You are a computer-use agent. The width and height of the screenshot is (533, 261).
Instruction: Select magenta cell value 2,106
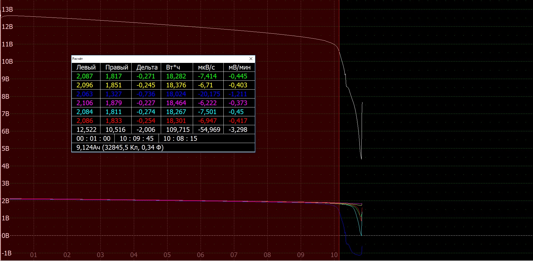coord(85,103)
